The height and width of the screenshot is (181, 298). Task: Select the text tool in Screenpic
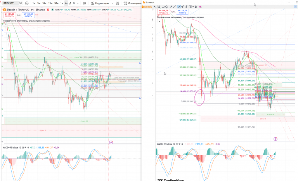190,7
